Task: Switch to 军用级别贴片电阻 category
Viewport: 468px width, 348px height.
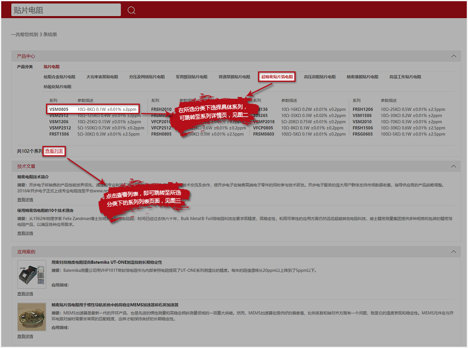Action: (191, 77)
